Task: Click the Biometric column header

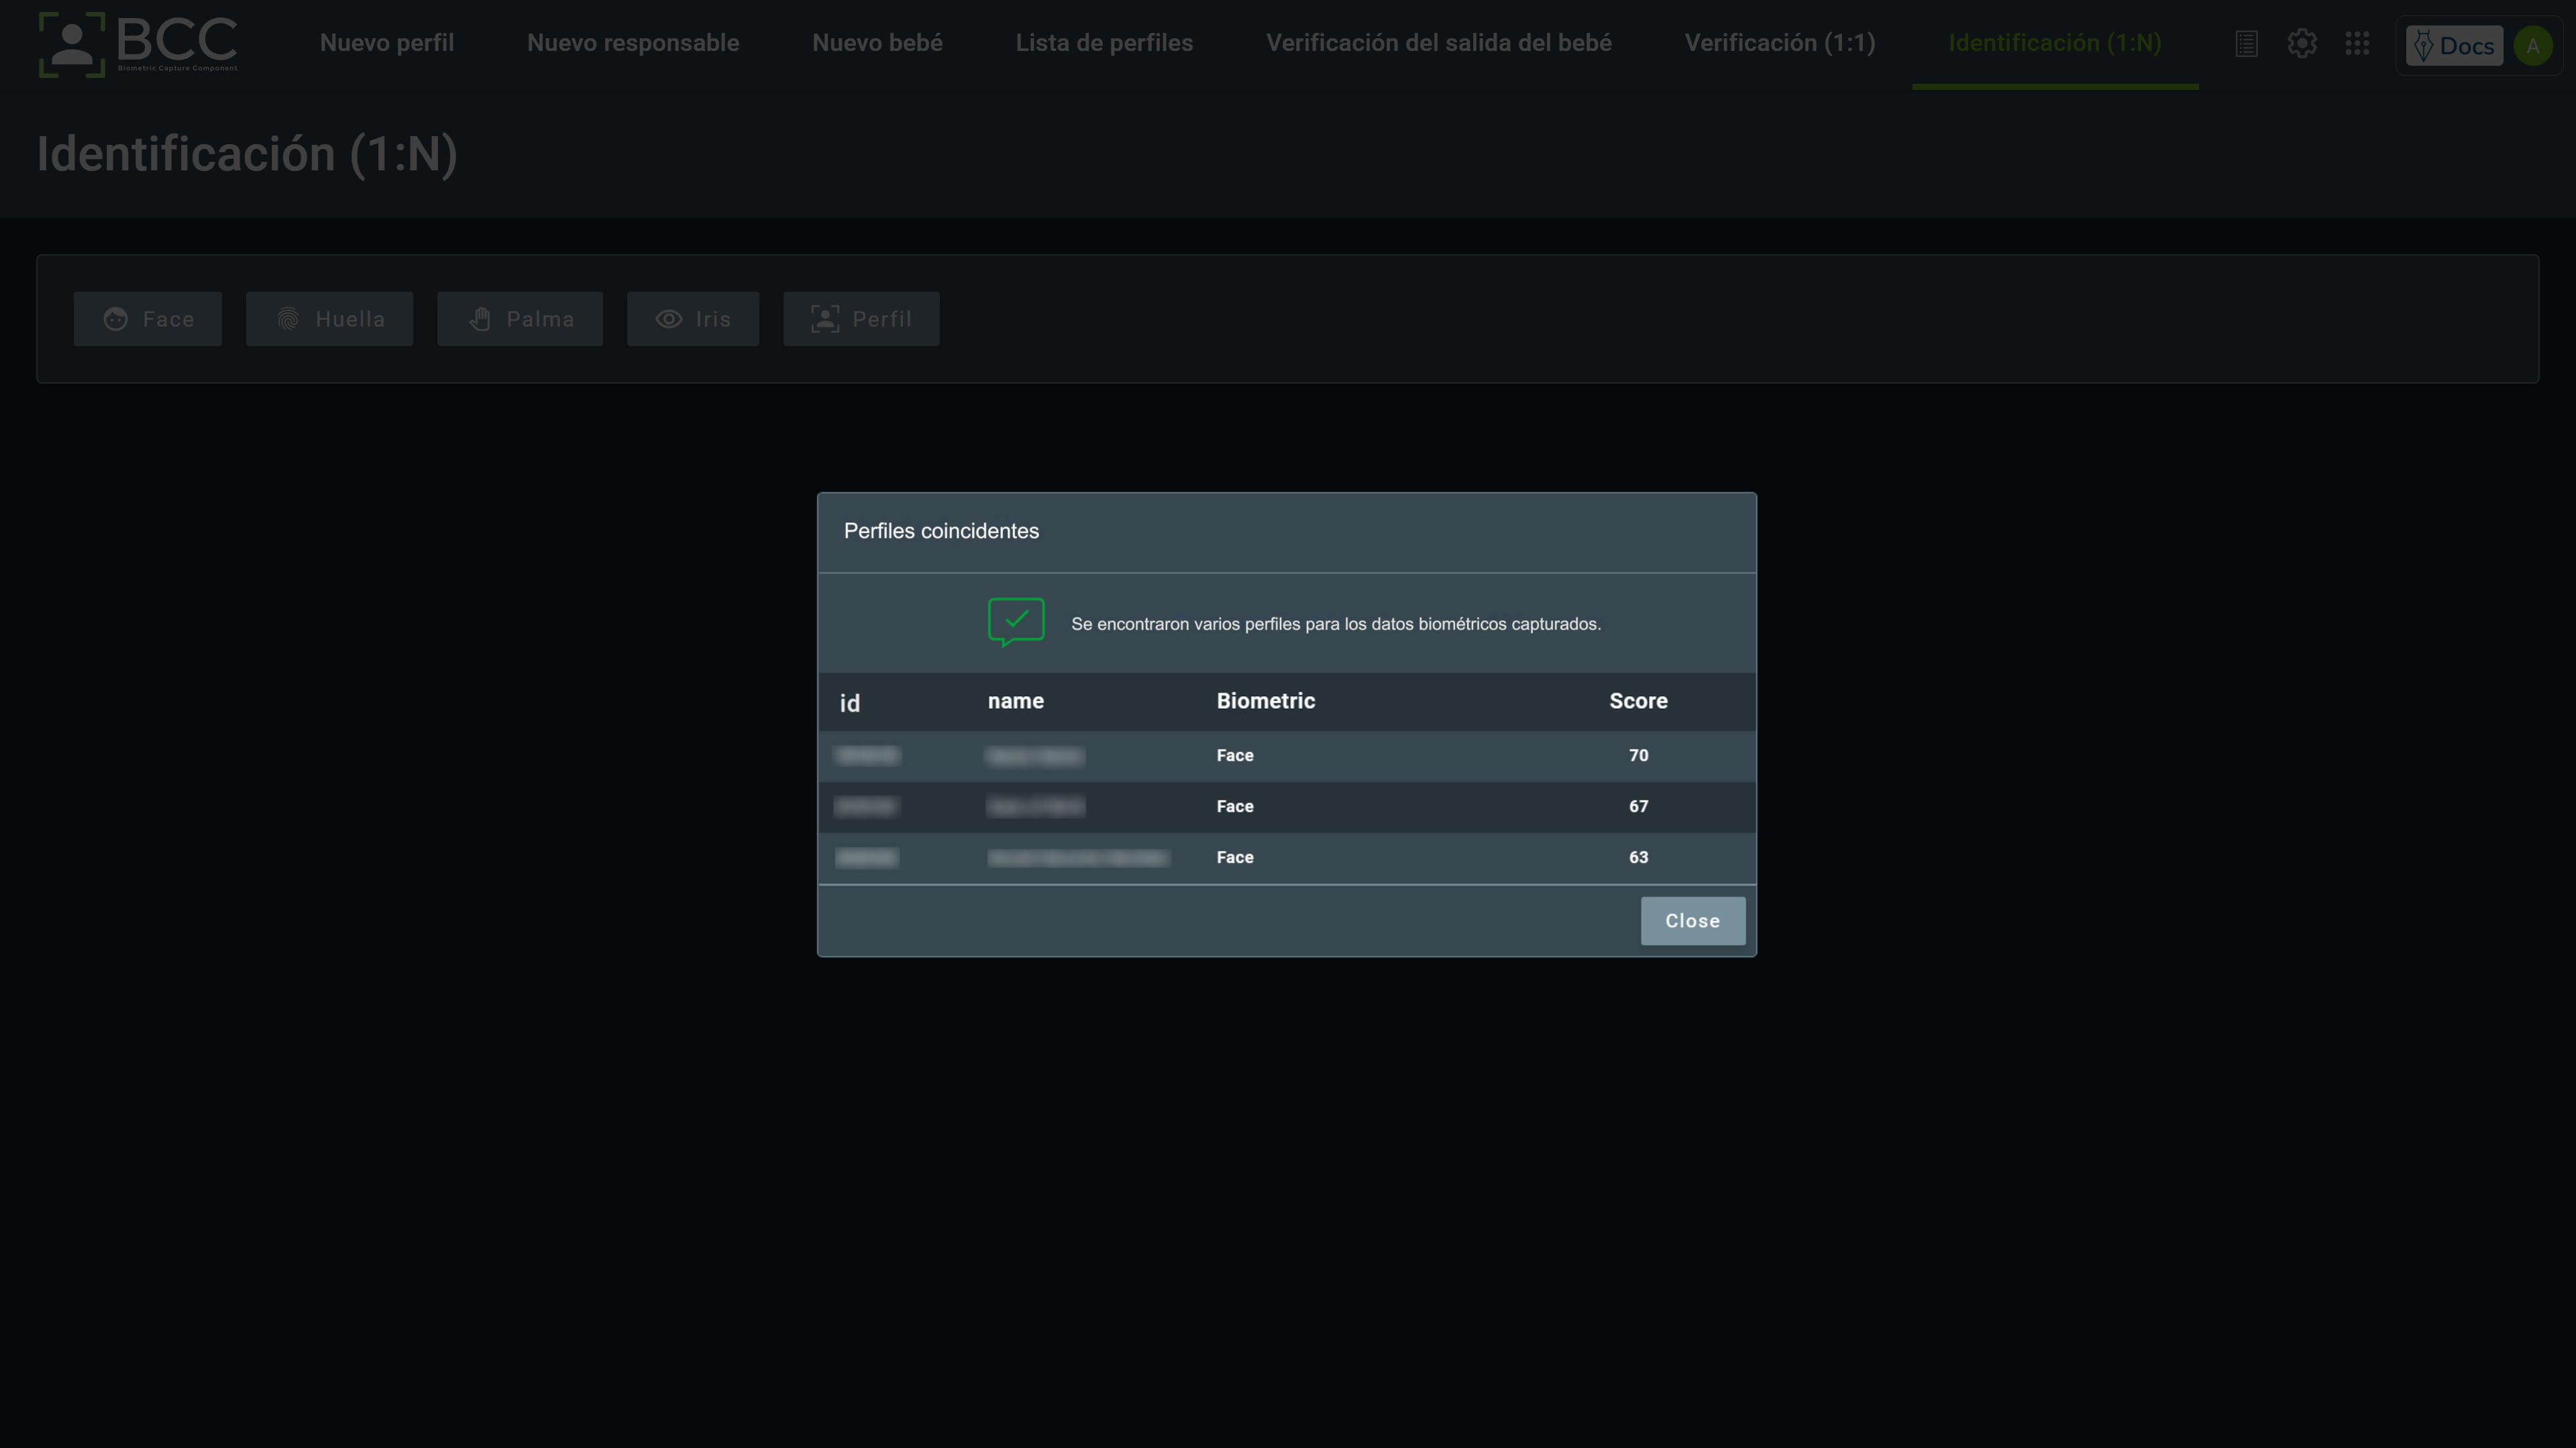Action: [x=1266, y=701]
